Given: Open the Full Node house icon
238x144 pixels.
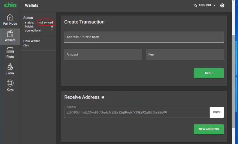Looking at the screenshot, I should click(10, 17).
